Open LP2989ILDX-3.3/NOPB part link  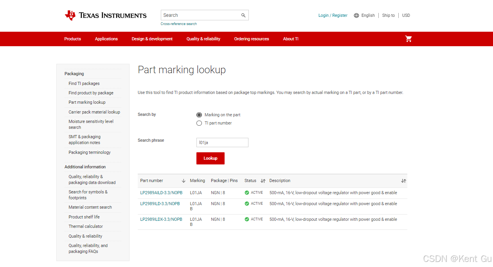[x=161, y=219]
